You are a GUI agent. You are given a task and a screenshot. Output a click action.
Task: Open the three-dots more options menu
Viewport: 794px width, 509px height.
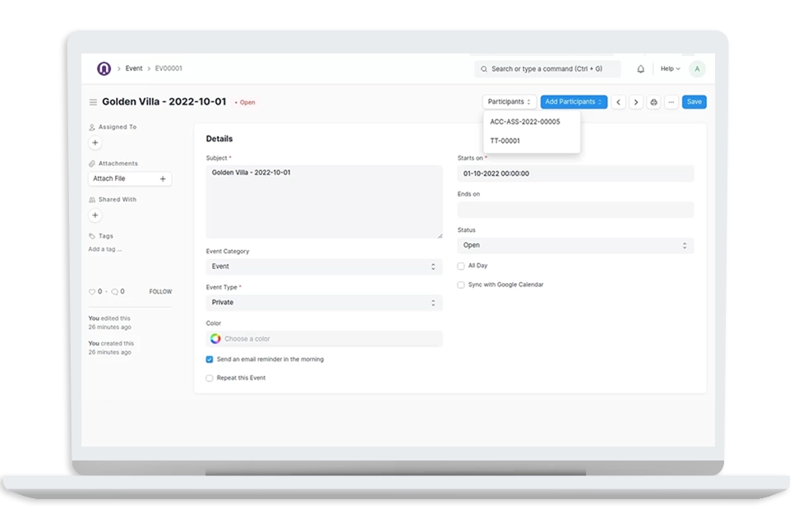[672, 102]
